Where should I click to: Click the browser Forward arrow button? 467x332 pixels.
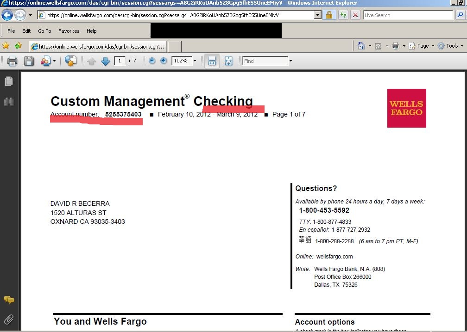tap(20, 15)
